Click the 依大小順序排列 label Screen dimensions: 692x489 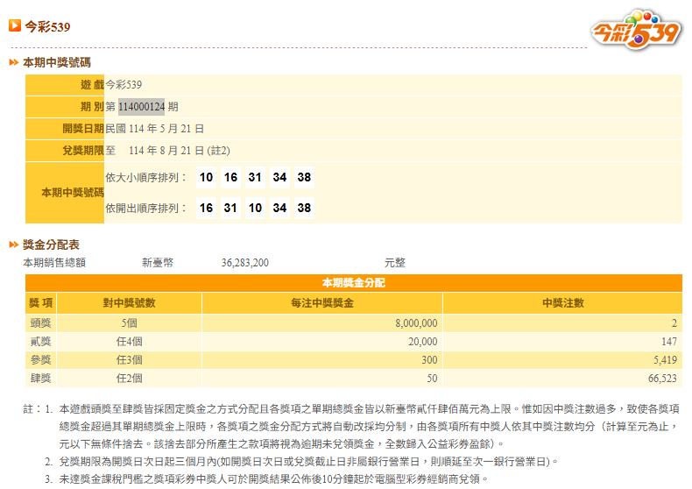click(x=145, y=177)
